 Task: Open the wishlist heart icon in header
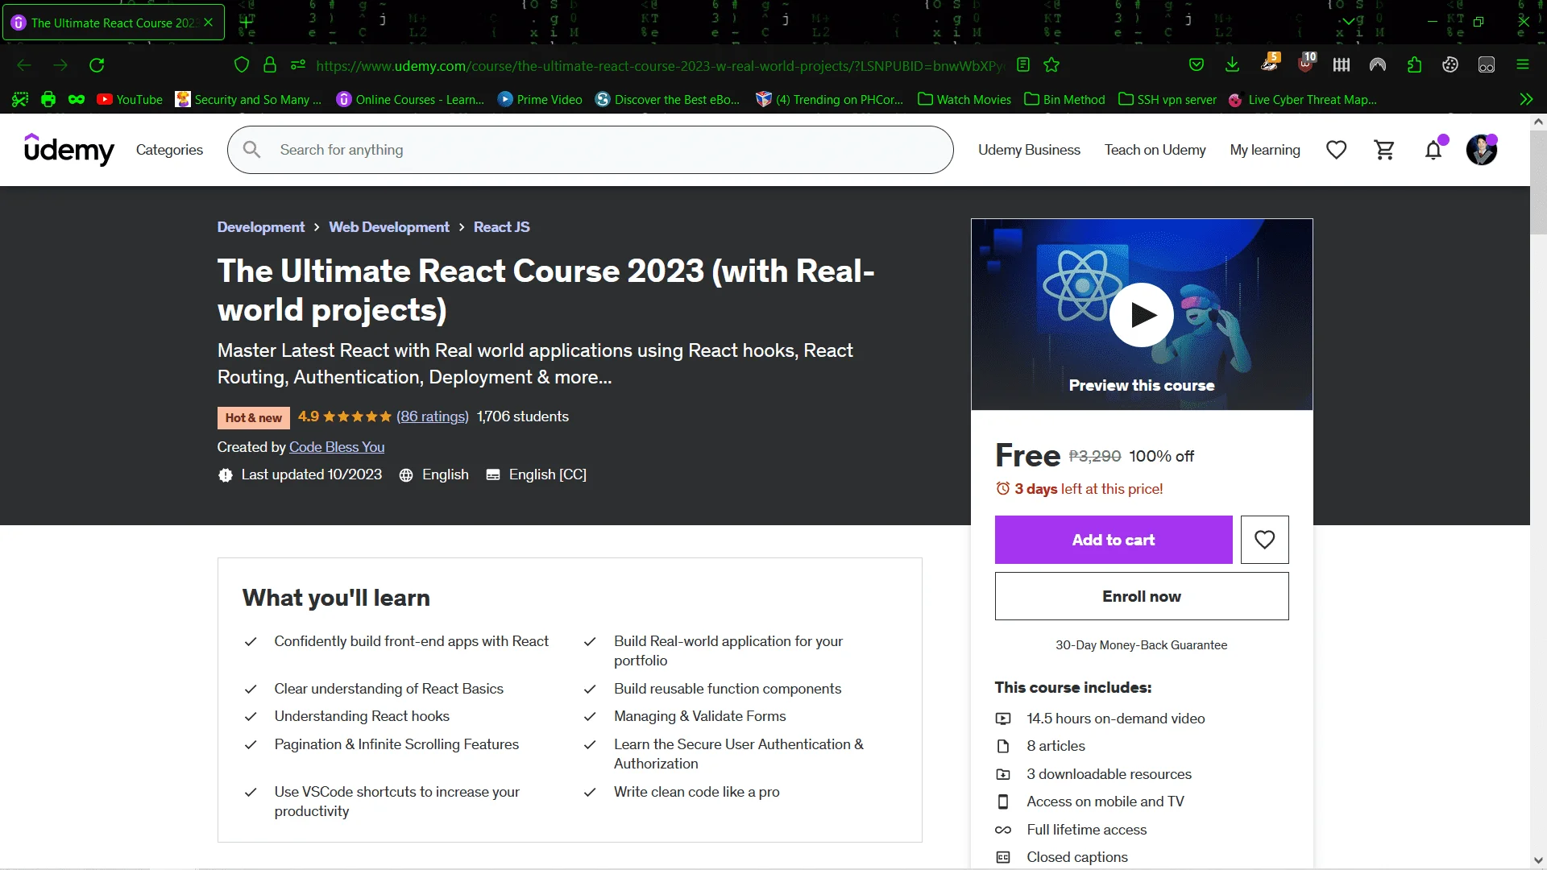(x=1336, y=150)
